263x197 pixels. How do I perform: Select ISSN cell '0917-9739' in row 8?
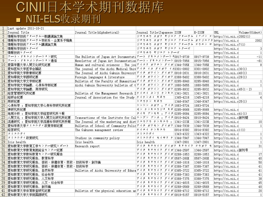[x=184, y=57]
